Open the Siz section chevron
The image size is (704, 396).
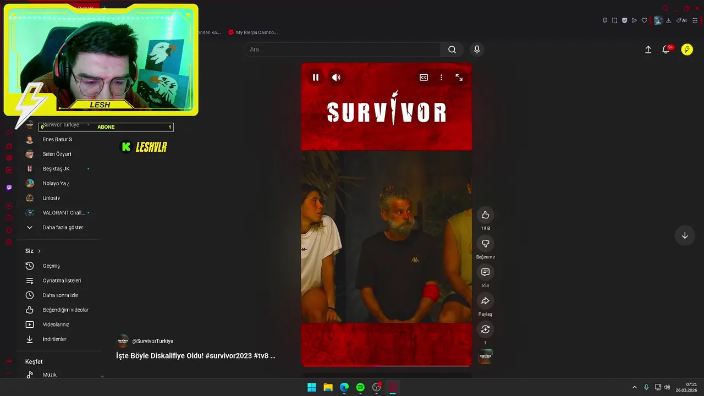tap(39, 251)
